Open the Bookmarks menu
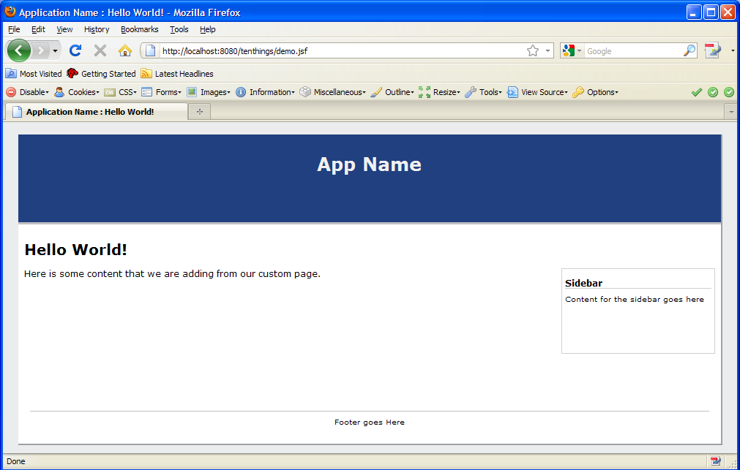The height and width of the screenshot is (470, 740). [140, 29]
